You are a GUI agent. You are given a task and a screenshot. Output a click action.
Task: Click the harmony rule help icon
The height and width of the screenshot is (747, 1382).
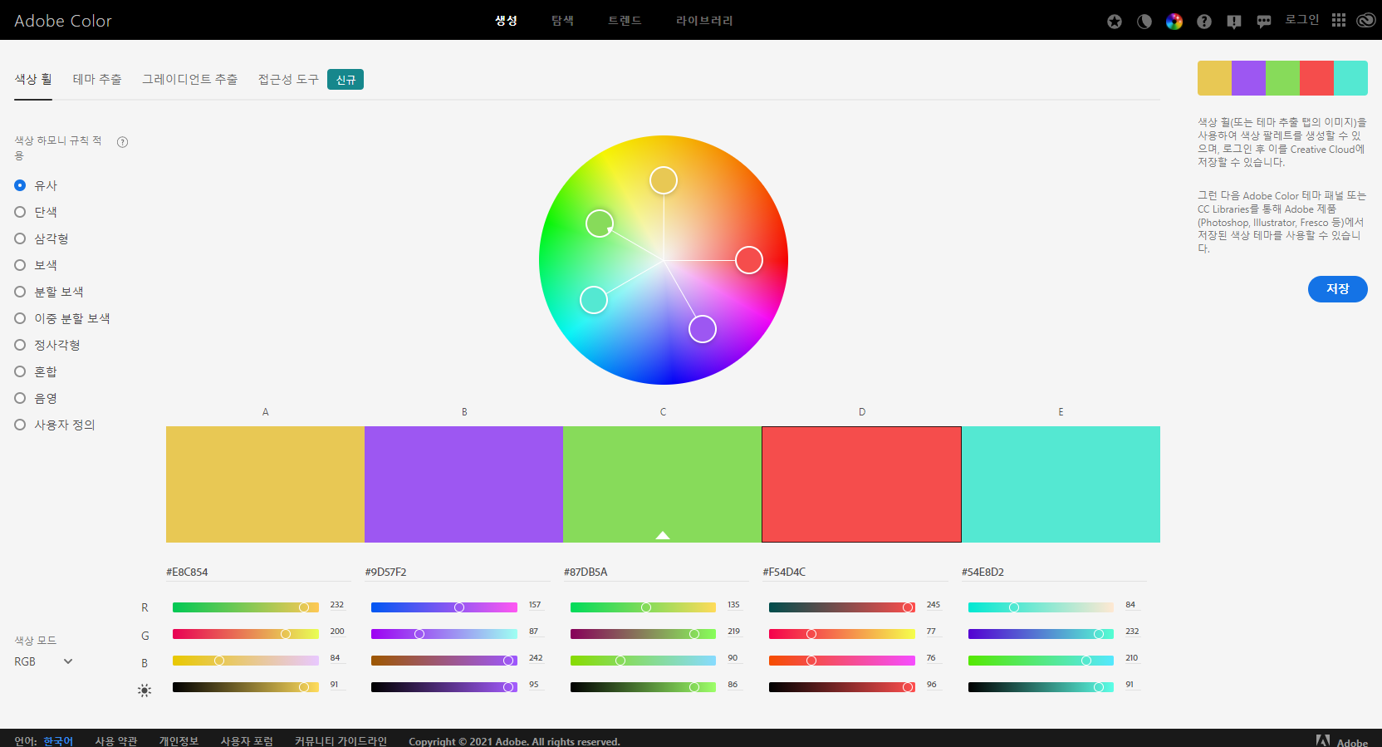[123, 142]
